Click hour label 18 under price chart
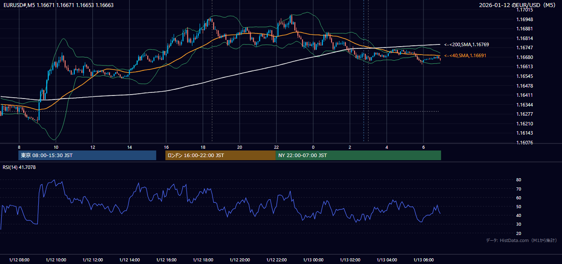 click(x=203, y=147)
